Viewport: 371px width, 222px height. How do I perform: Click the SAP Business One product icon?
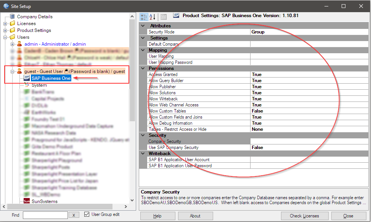pyautogui.click(x=27, y=78)
